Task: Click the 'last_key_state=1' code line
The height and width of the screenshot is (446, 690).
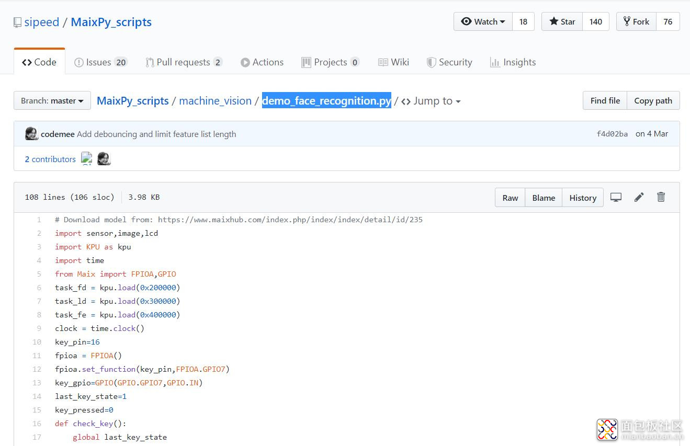Action: click(x=91, y=396)
